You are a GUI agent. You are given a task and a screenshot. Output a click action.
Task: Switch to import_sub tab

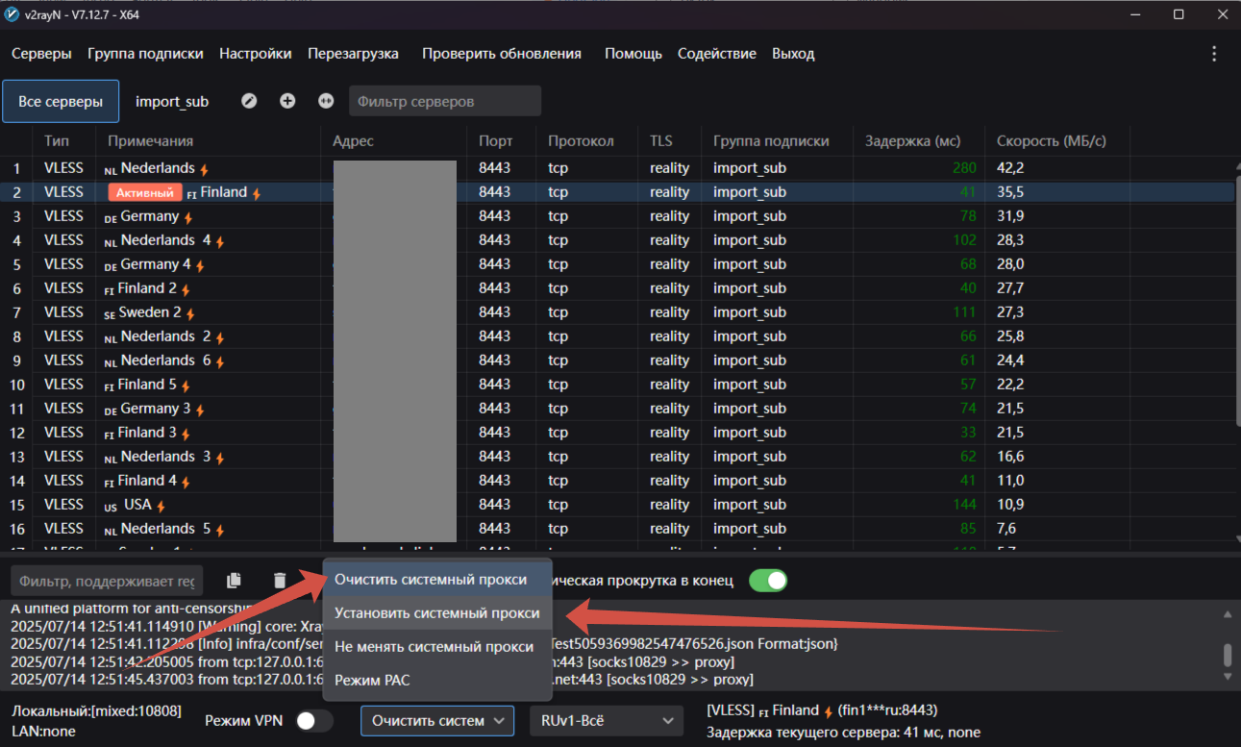[x=172, y=101]
